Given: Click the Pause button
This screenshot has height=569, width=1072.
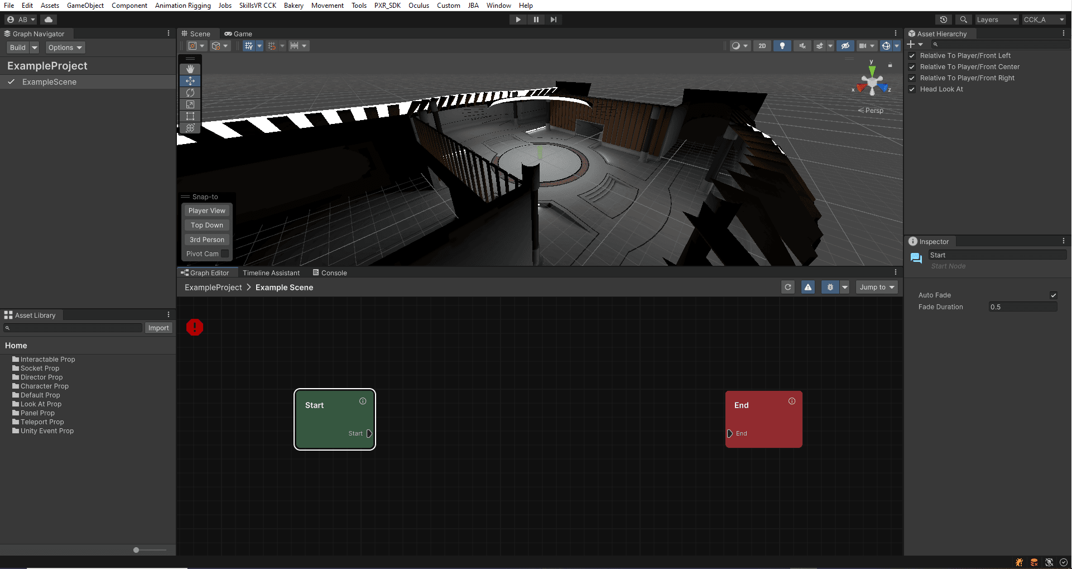Looking at the screenshot, I should click(x=536, y=20).
